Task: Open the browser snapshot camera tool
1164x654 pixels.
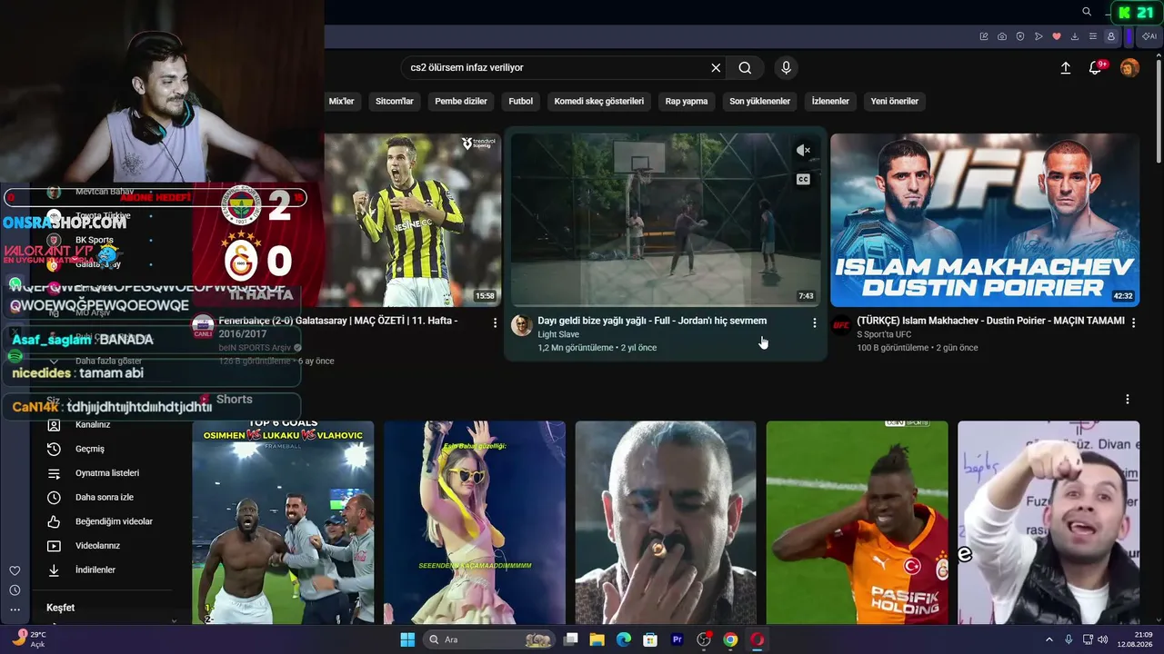Action: click(x=1002, y=36)
